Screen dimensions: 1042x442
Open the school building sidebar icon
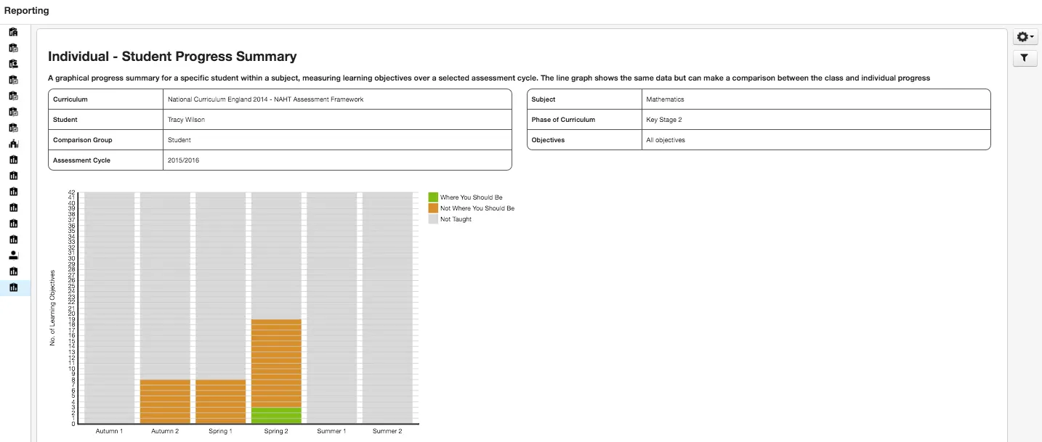tap(13, 144)
